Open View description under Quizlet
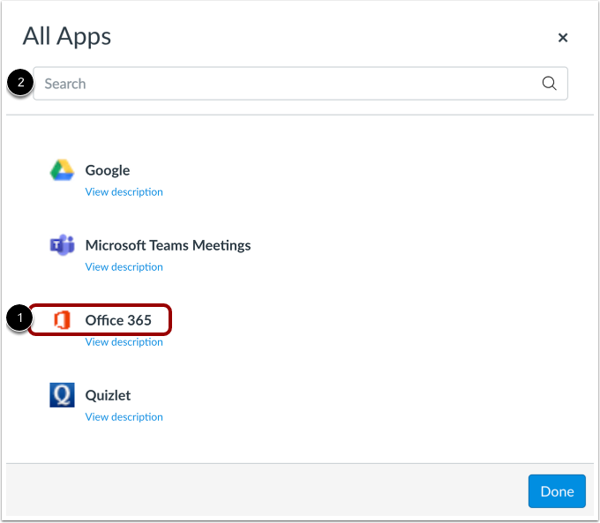 [x=124, y=416]
